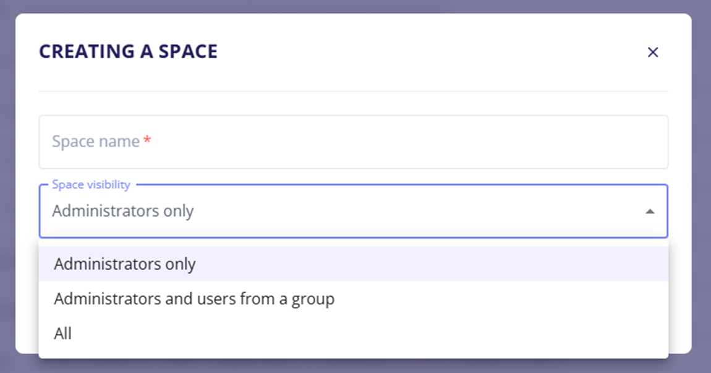Click the small triangle caret in visibility field
Viewport: 711px width, 373px height.
[650, 212]
